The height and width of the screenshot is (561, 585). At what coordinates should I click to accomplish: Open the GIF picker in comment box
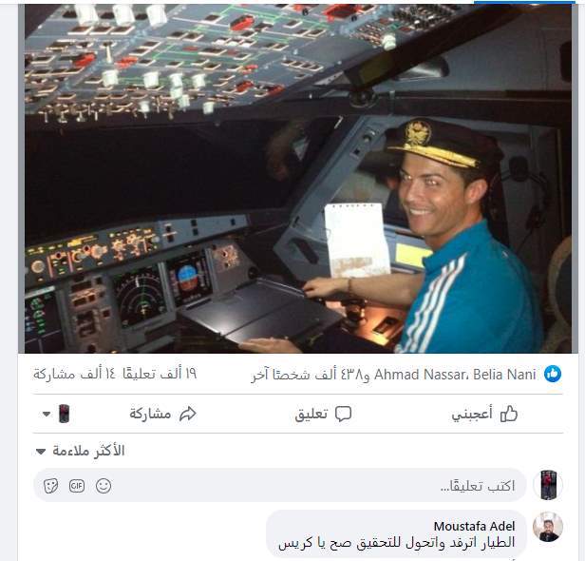pos(77,486)
